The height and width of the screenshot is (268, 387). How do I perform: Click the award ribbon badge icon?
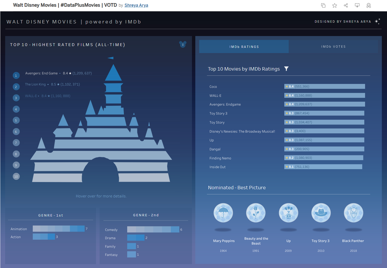(369, 5)
